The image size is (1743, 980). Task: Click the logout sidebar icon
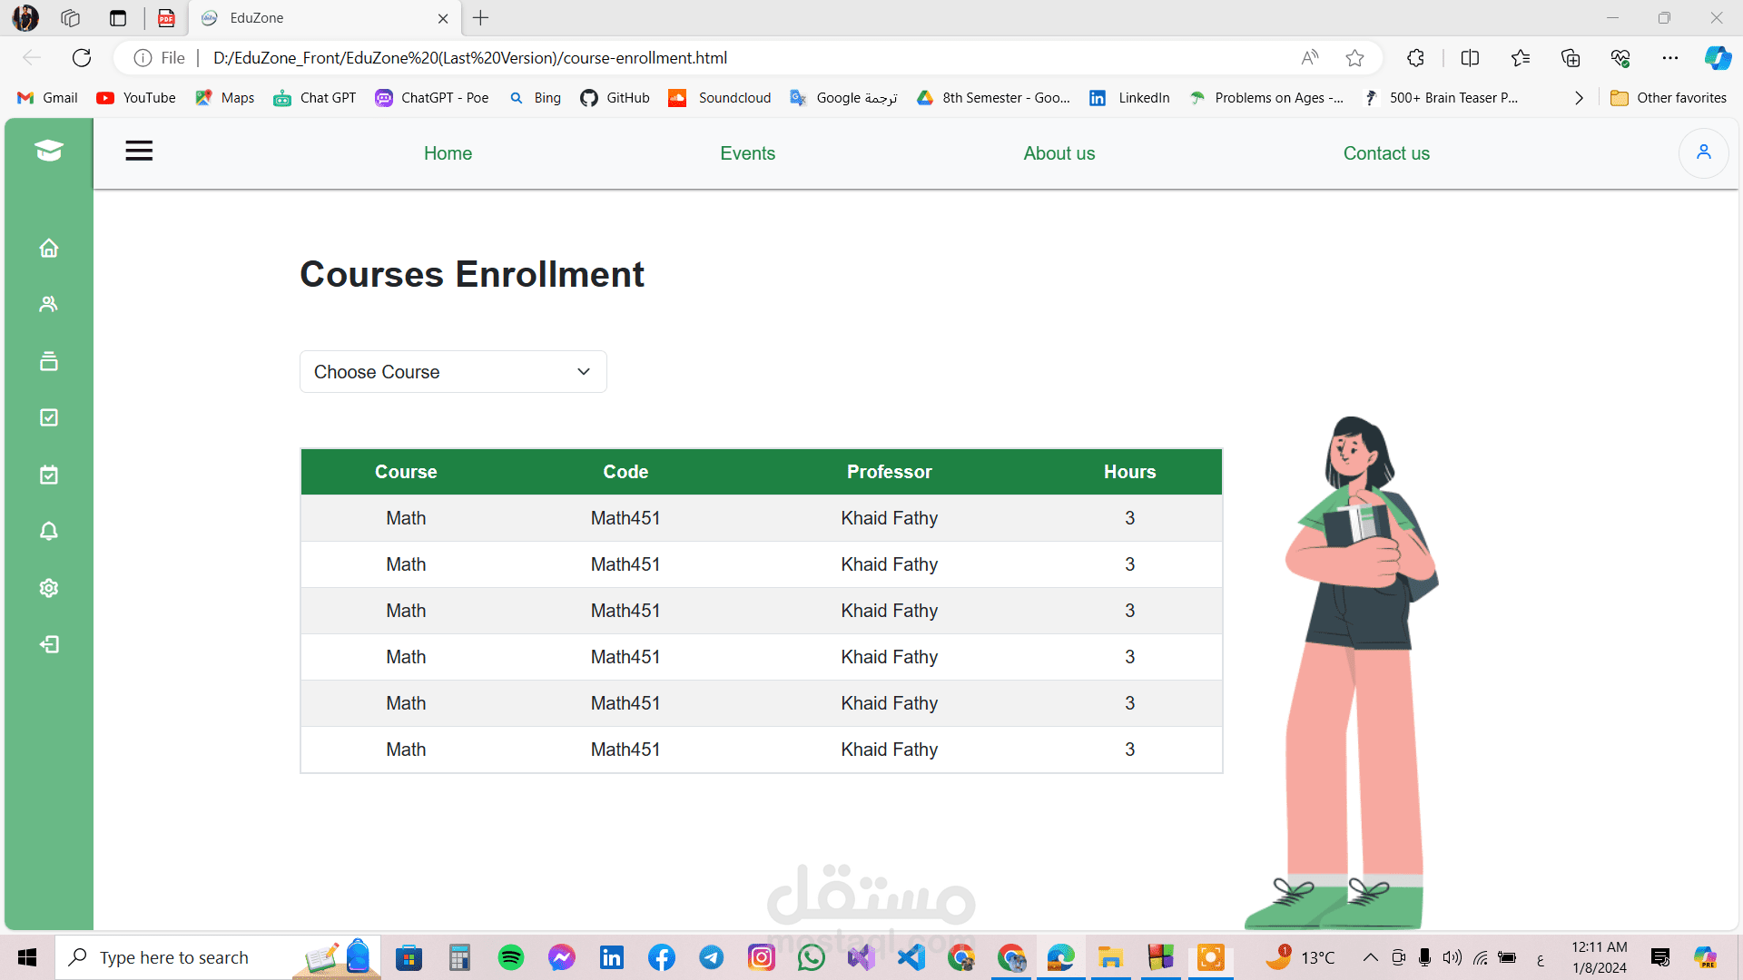pyautogui.click(x=49, y=644)
